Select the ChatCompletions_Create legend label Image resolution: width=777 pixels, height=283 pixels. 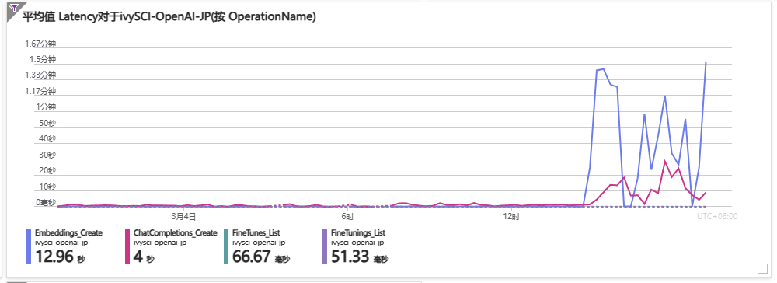176,233
